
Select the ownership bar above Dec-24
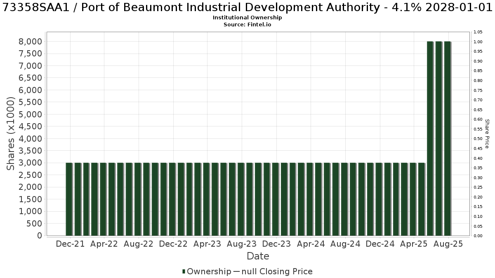coord(378,199)
